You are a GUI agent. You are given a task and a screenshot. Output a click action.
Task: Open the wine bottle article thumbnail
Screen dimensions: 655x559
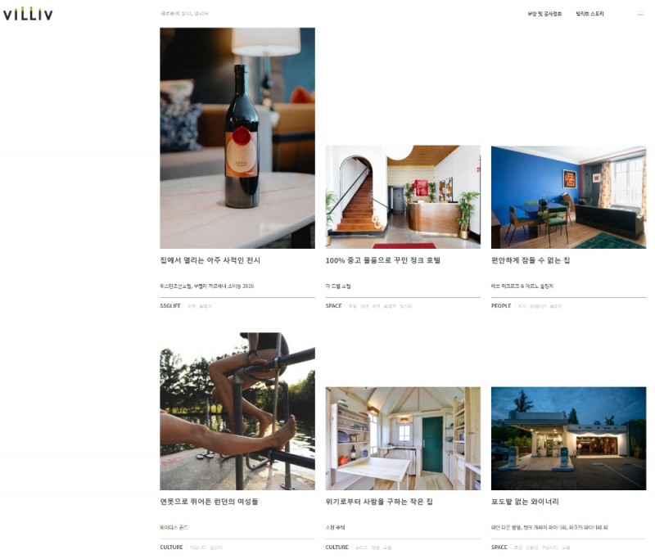(237, 138)
